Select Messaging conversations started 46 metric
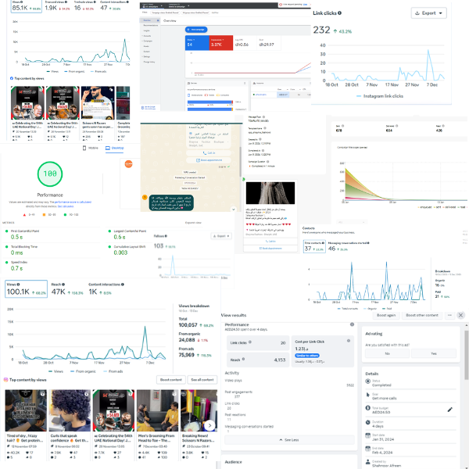Viewport: 469px width, 469px height. pyautogui.click(x=349, y=246)
